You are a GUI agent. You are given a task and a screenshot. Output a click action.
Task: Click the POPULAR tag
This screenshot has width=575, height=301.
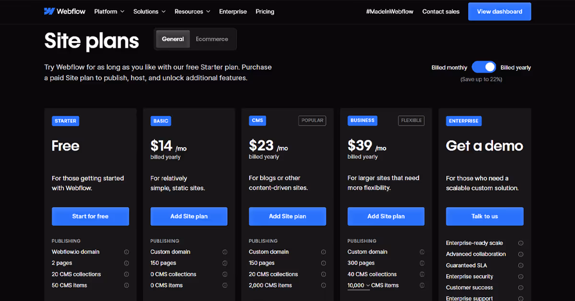tap(312, 120)
